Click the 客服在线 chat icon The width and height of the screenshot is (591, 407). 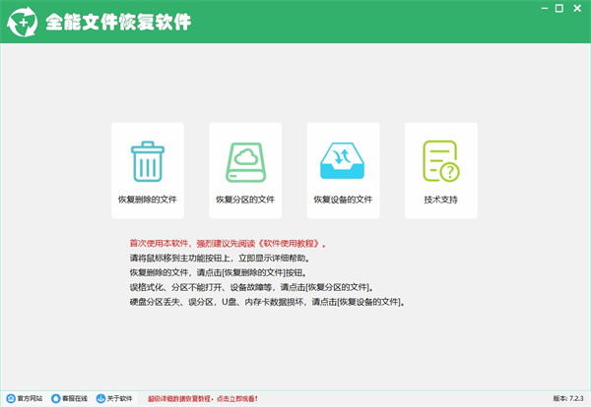tap(56, 398)
